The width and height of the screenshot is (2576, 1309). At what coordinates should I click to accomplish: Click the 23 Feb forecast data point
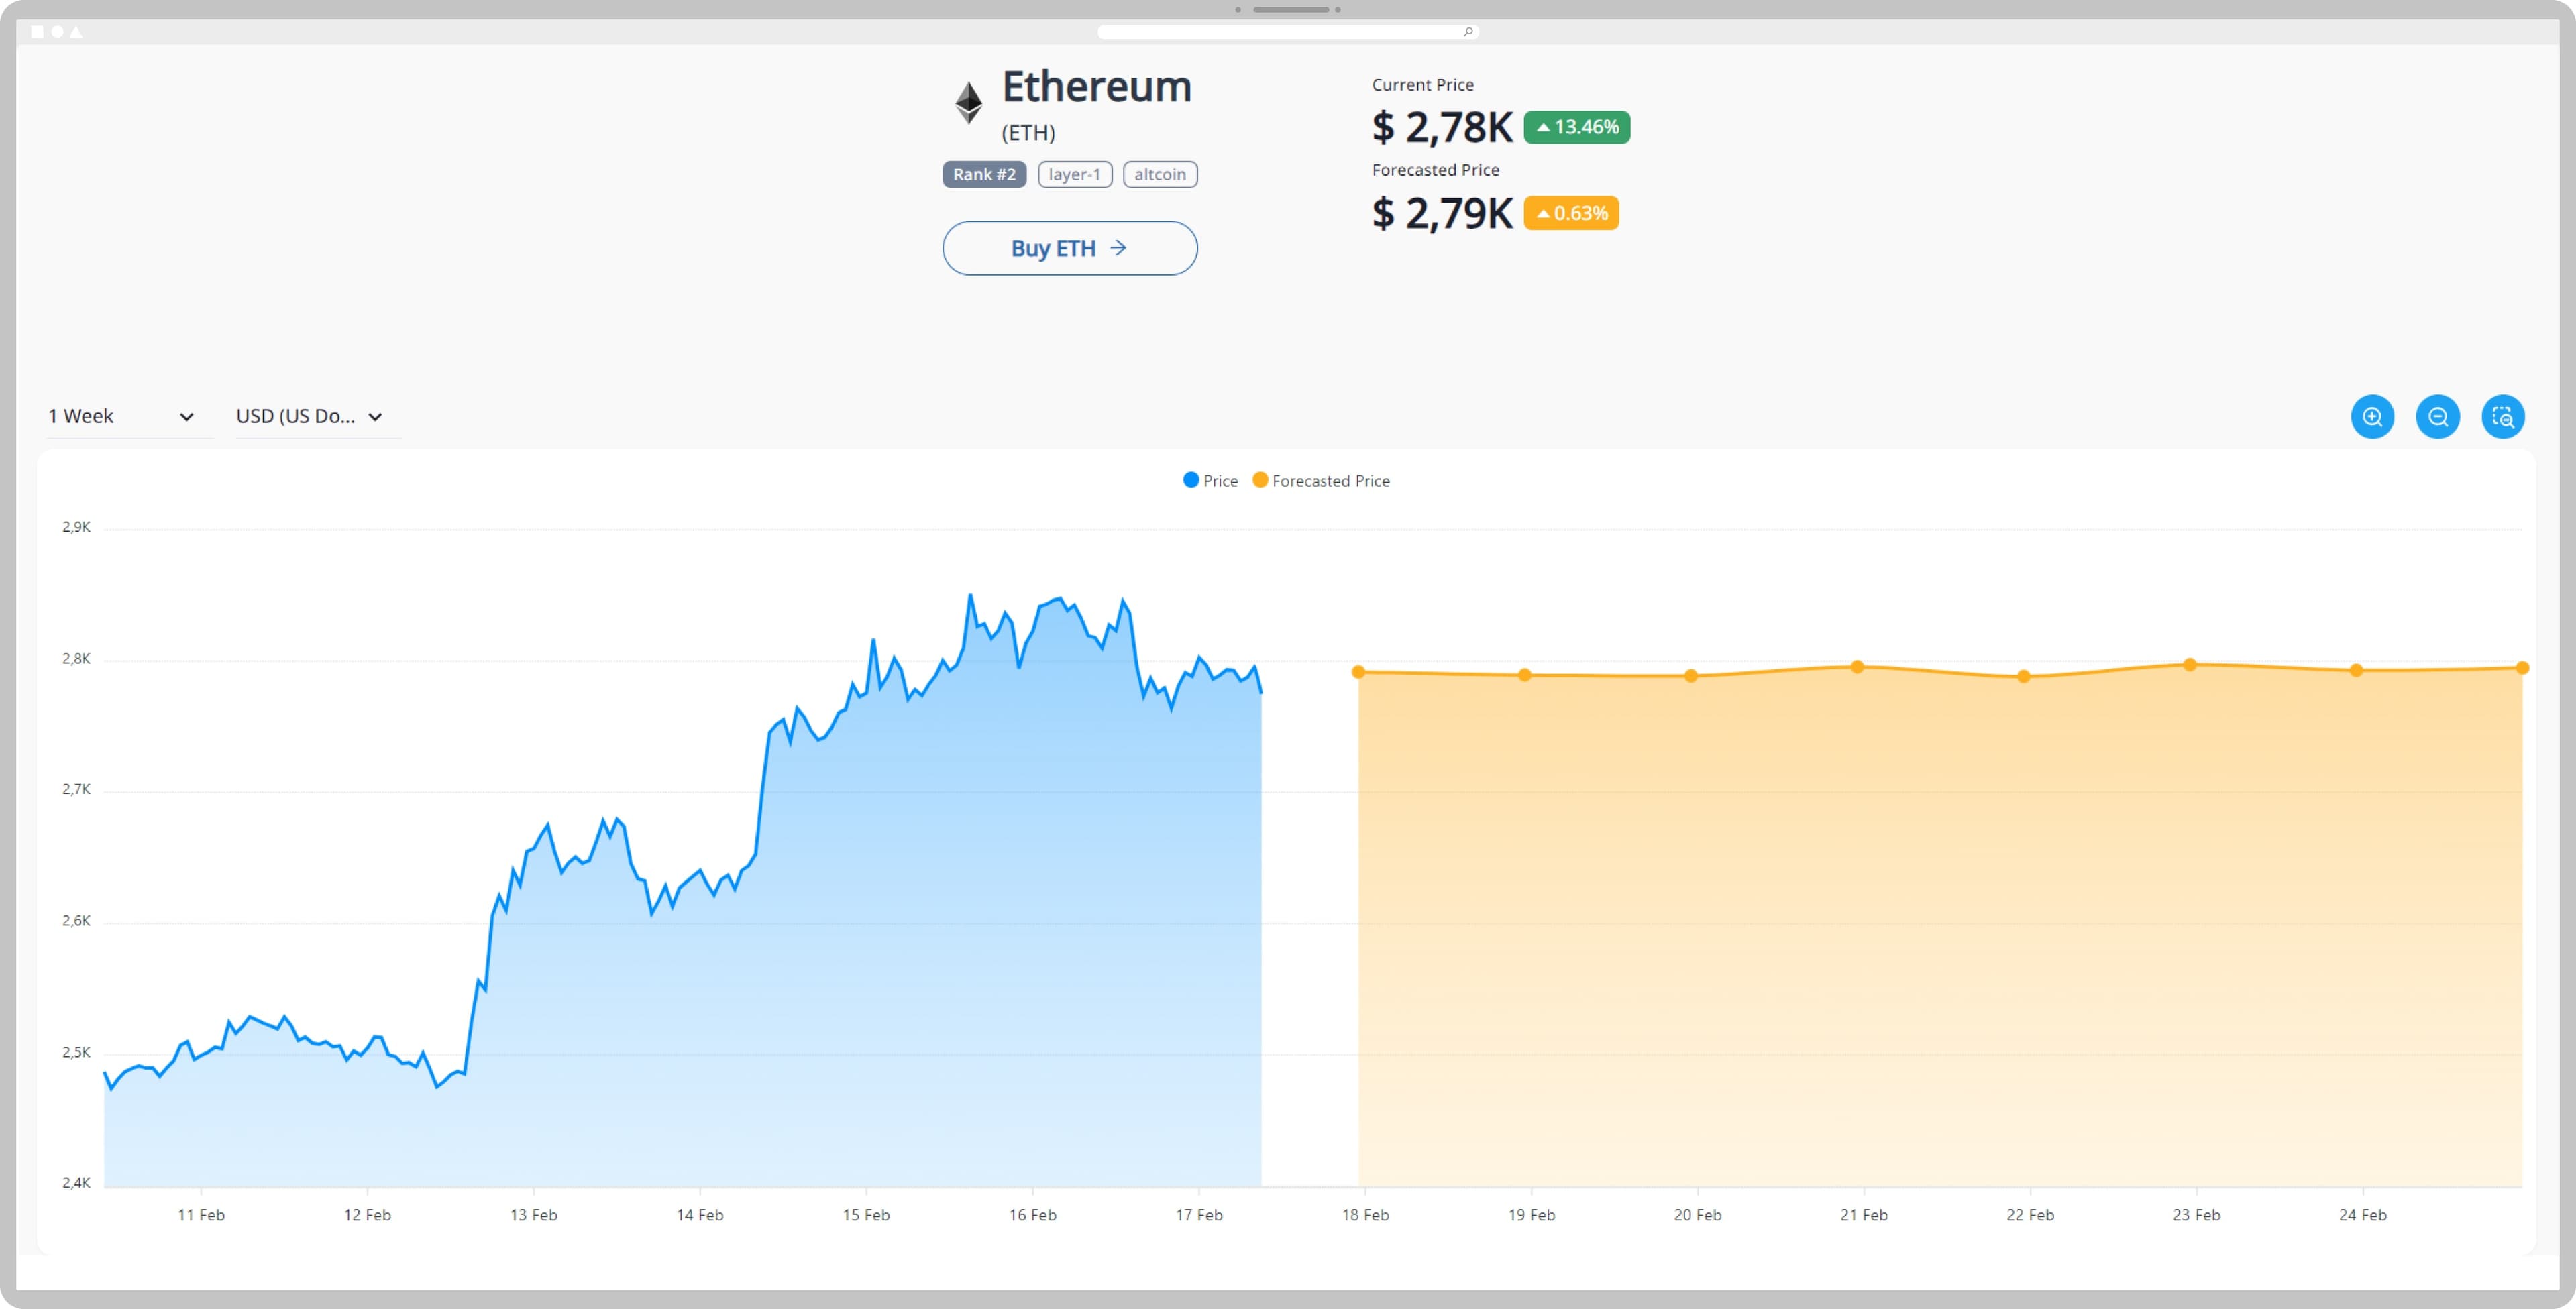pyautogui.click(x=2190, y=665)
